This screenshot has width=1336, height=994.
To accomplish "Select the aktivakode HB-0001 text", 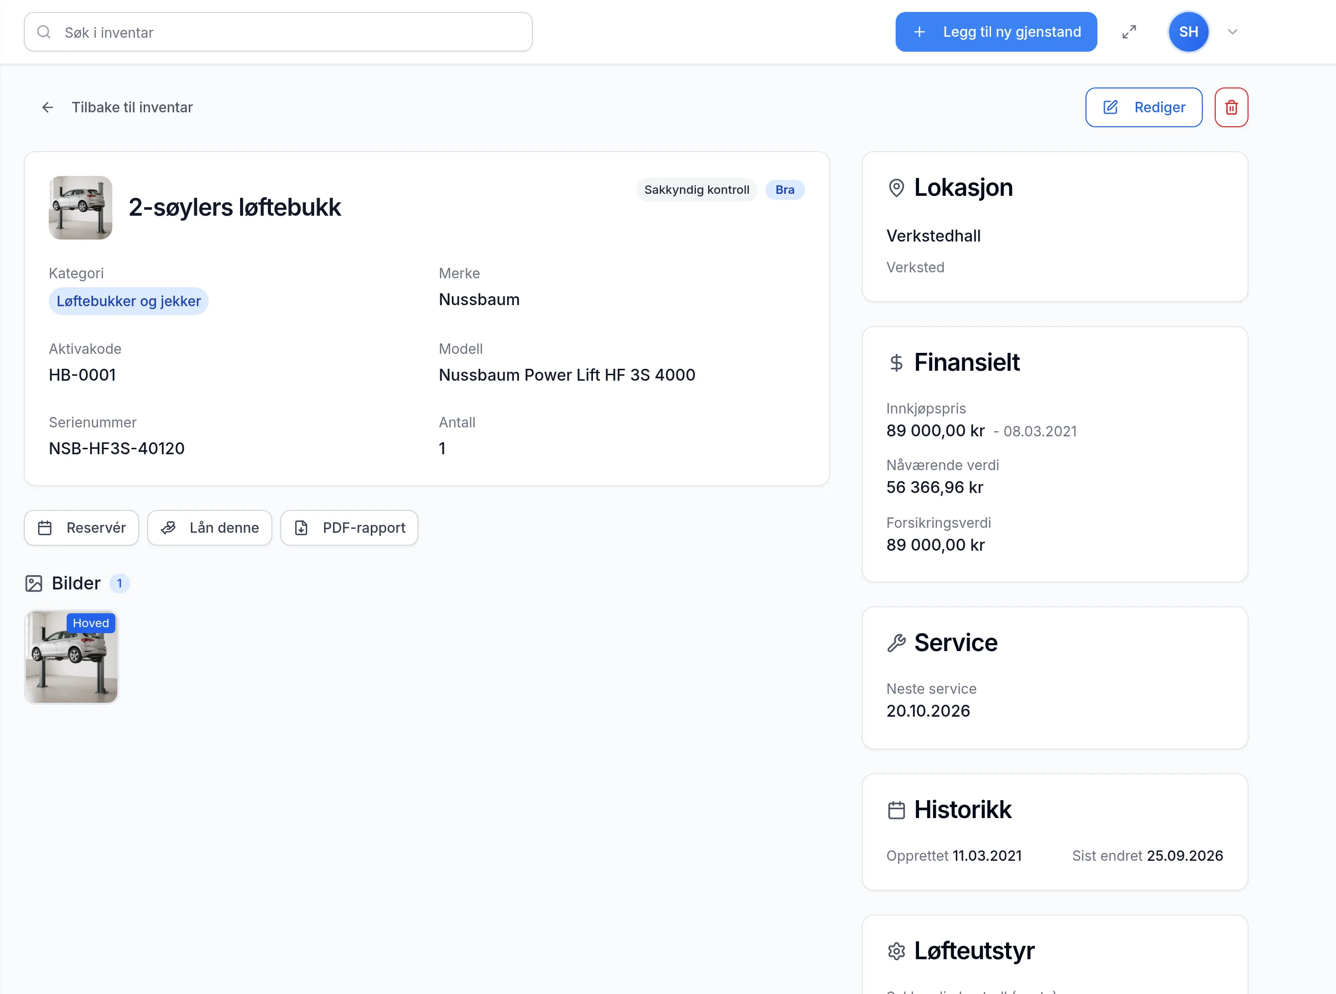I will pos(83,375).
